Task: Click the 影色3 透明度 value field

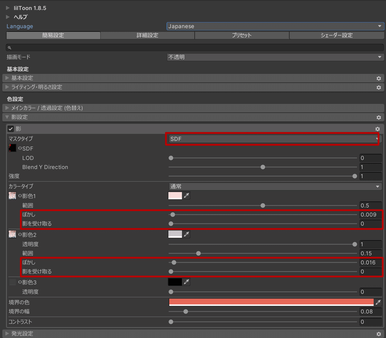Action: point(371,292)
